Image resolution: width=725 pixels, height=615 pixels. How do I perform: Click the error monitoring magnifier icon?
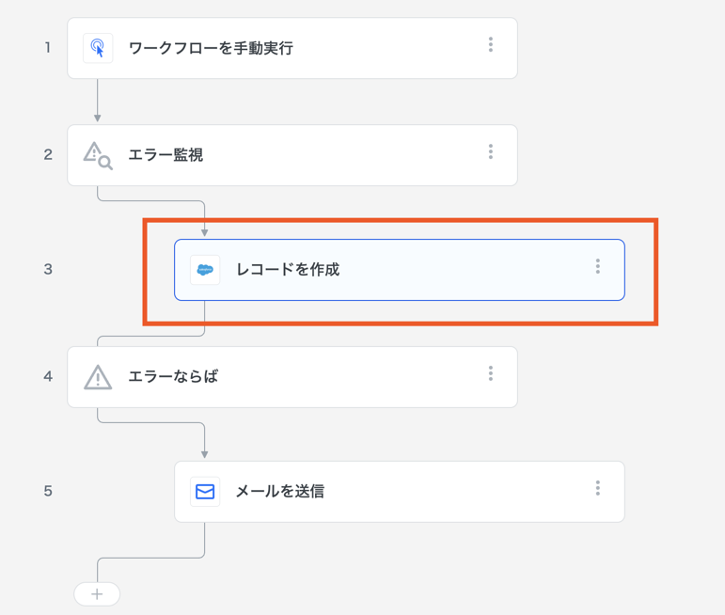[x=98, y=155]
